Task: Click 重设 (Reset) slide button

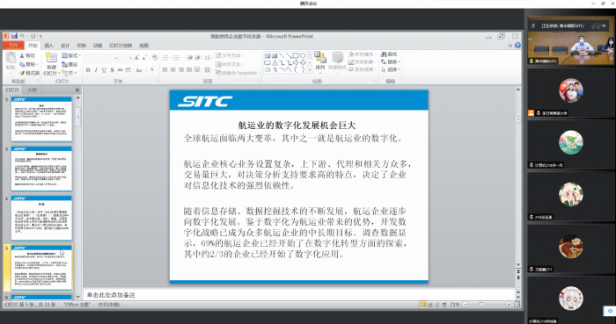Action: [70, 64]
